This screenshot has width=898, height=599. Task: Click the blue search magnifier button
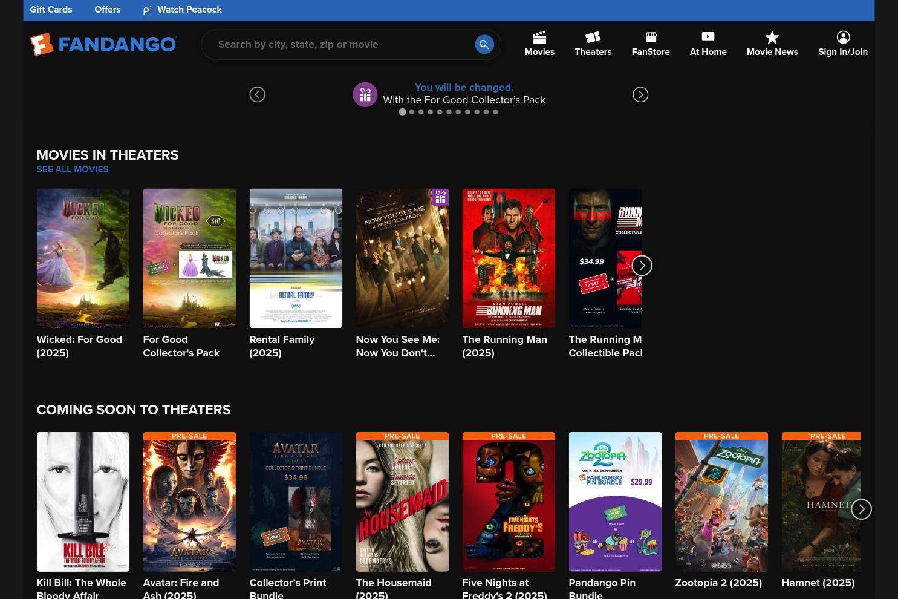point(484,44)
